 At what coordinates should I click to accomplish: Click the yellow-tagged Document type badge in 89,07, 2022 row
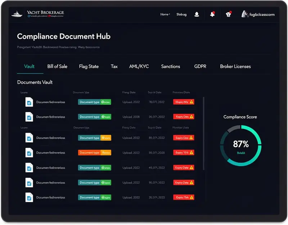[94, 138]
